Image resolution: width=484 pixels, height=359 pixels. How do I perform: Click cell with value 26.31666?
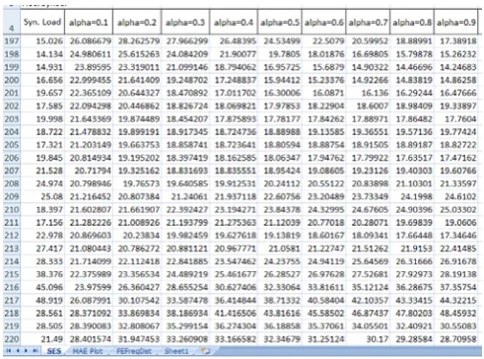pos(412,261)
